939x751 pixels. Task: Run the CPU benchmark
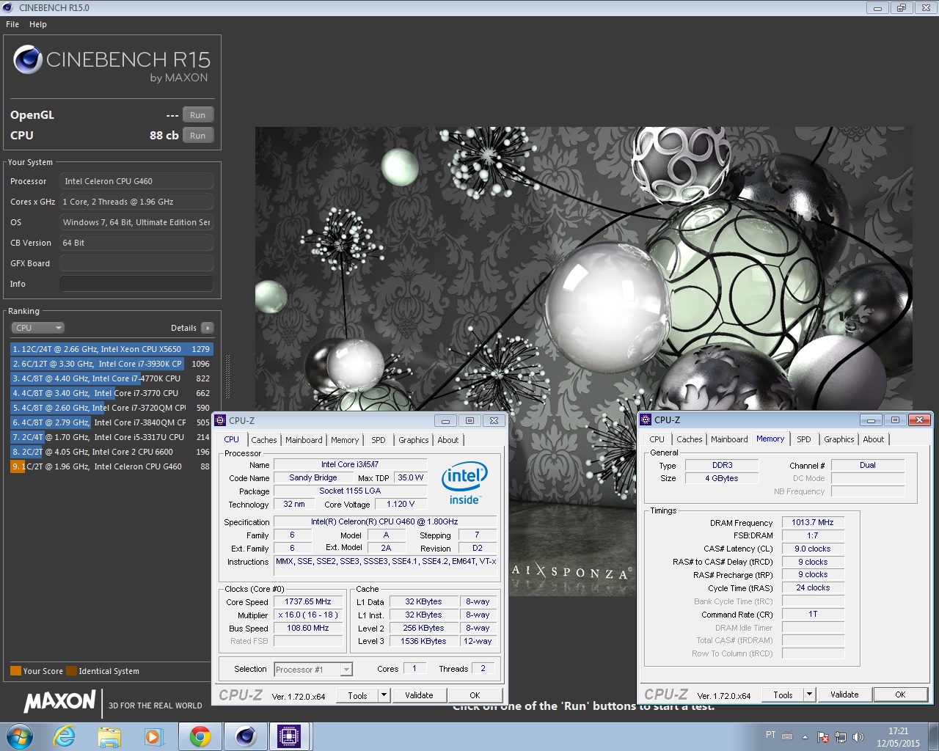point(198,136)
